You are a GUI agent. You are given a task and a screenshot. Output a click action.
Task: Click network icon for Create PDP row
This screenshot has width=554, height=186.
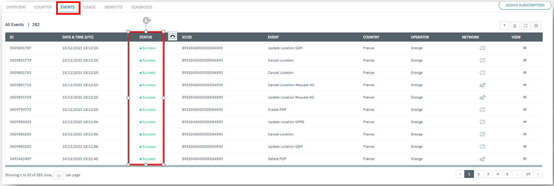coord(482,110)
